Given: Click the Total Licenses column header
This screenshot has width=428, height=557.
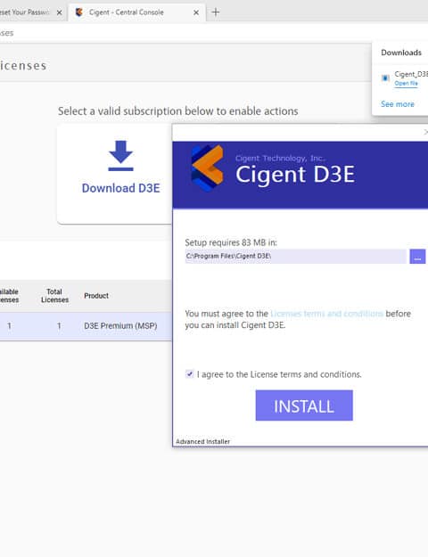Looking at the screenshot, I should (54, 296).
